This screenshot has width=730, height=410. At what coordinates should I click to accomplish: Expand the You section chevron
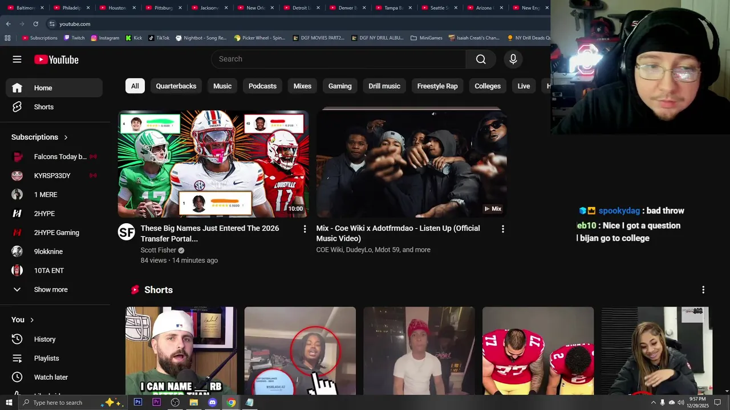[x=32, y=320]
